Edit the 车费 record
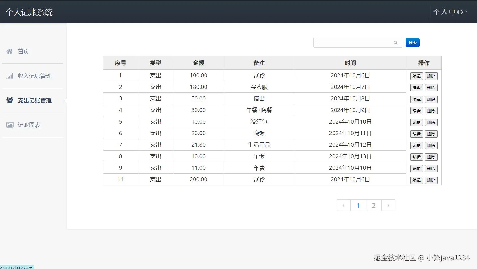The width and height of the screenshot is (477, 269). (x=416, y=169)
